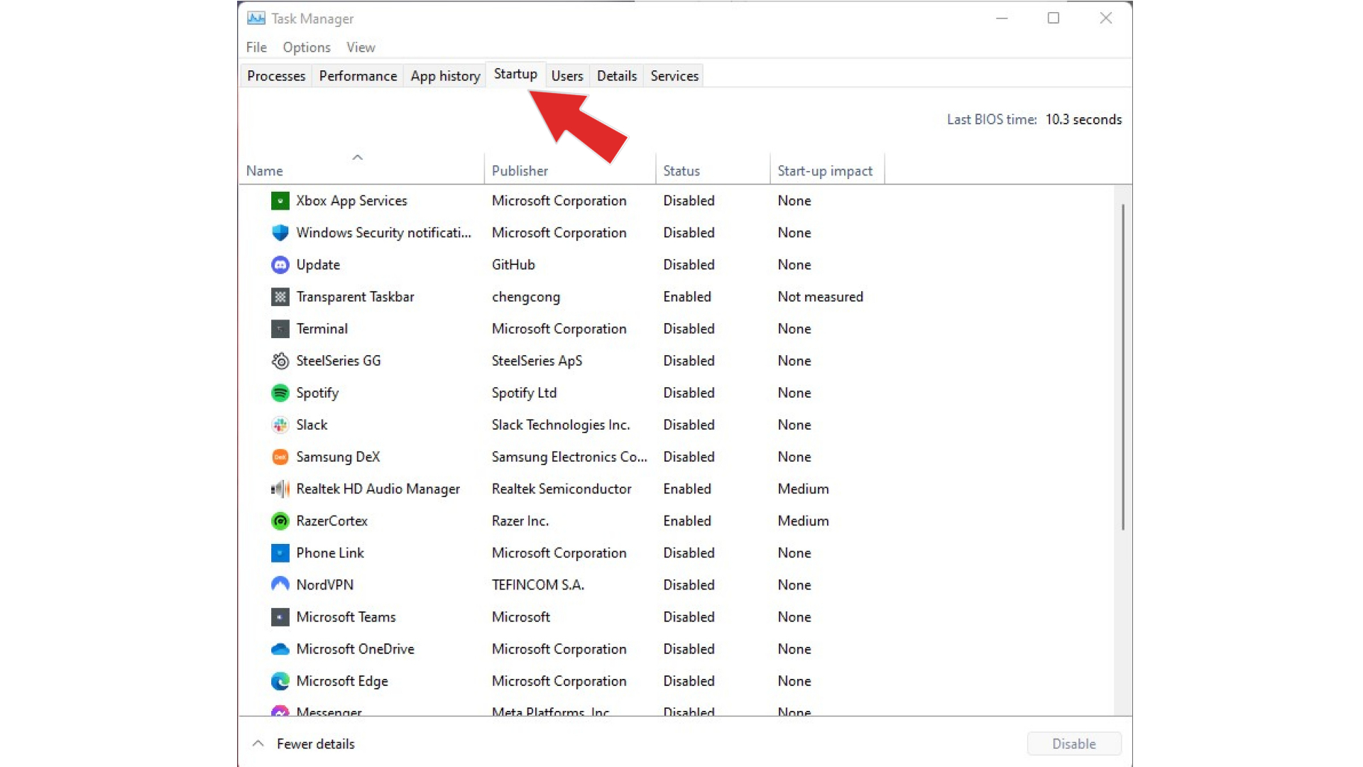Minimize the Task Manager window
This screenshot has width=1363, height=767.
[x=1002, y=18]
